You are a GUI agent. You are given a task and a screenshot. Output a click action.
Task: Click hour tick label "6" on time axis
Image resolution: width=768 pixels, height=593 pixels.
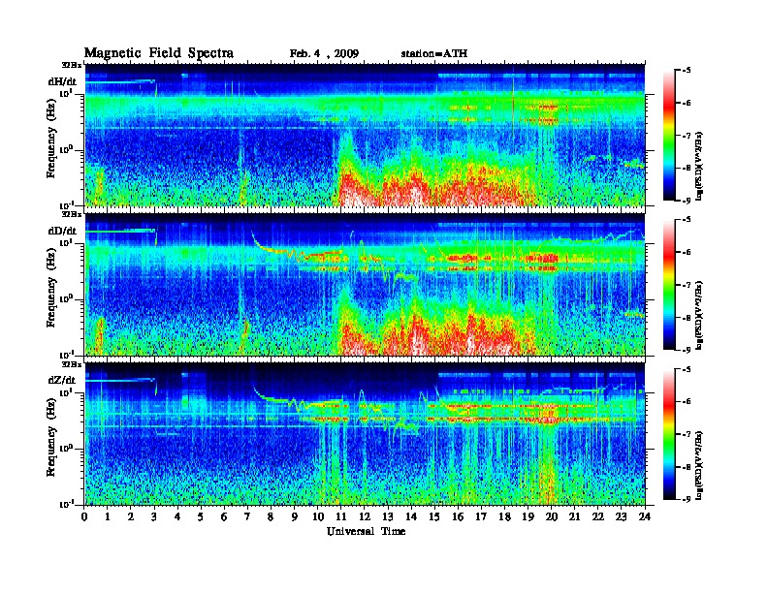click(224, 517)
